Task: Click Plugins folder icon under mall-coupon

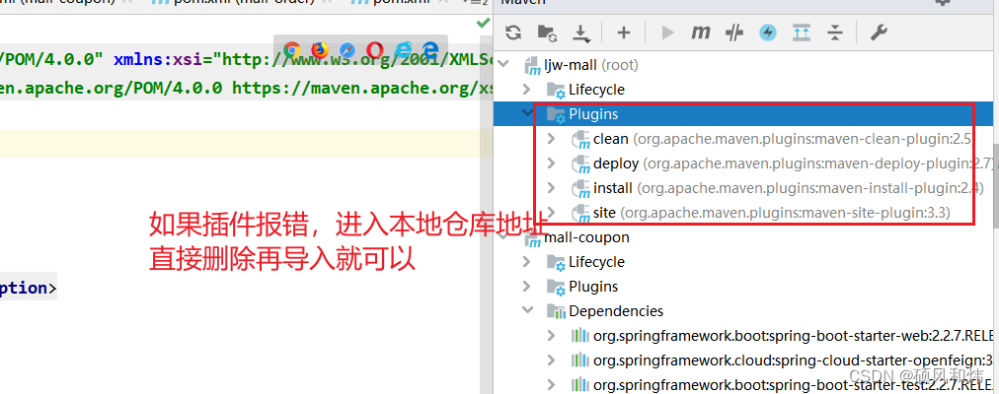Action: coord(556,287)
